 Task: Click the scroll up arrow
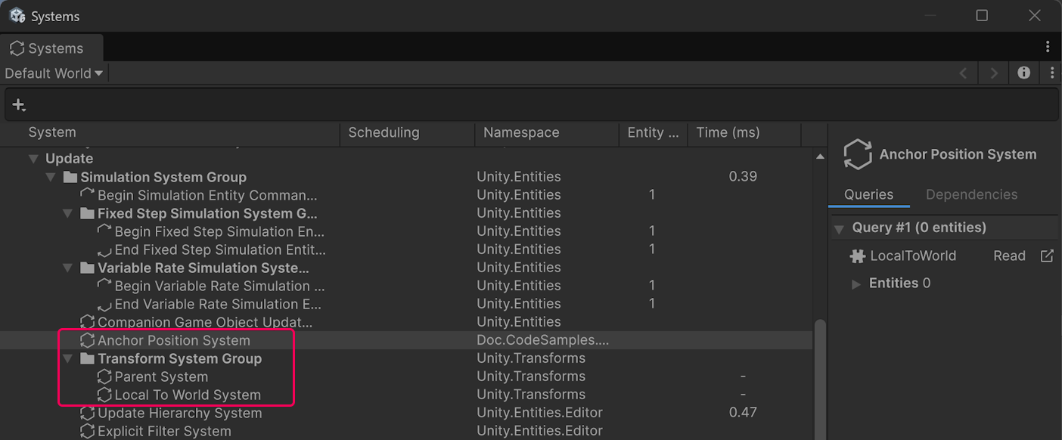(x=820, y=156)
